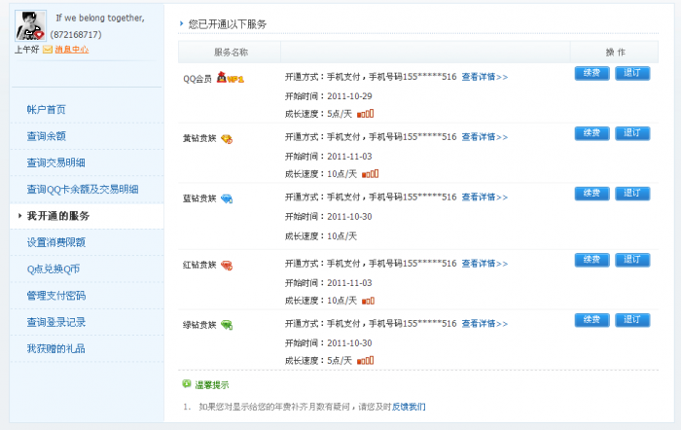
Task: Unsubscribe 蓝钻贵族 with the 退订 button
Action: click(x=632, y=194)
